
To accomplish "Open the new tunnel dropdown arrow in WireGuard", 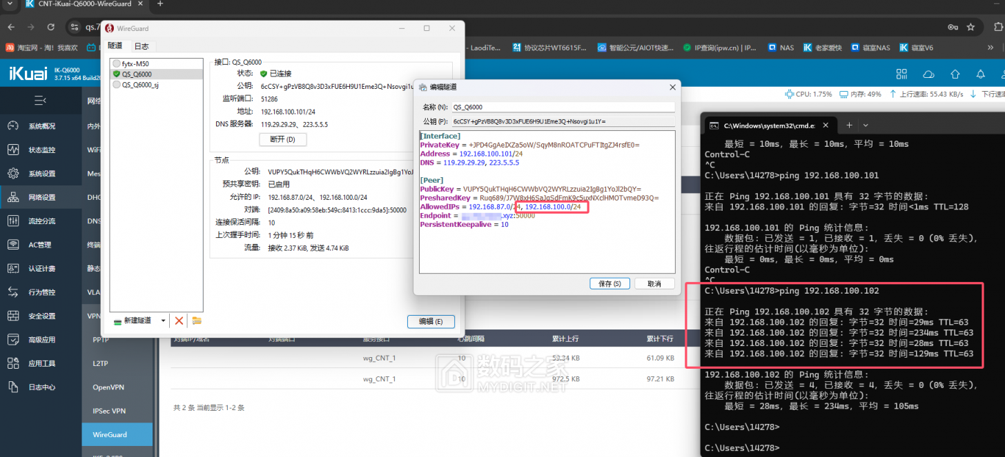I will [x=164, y=321].
